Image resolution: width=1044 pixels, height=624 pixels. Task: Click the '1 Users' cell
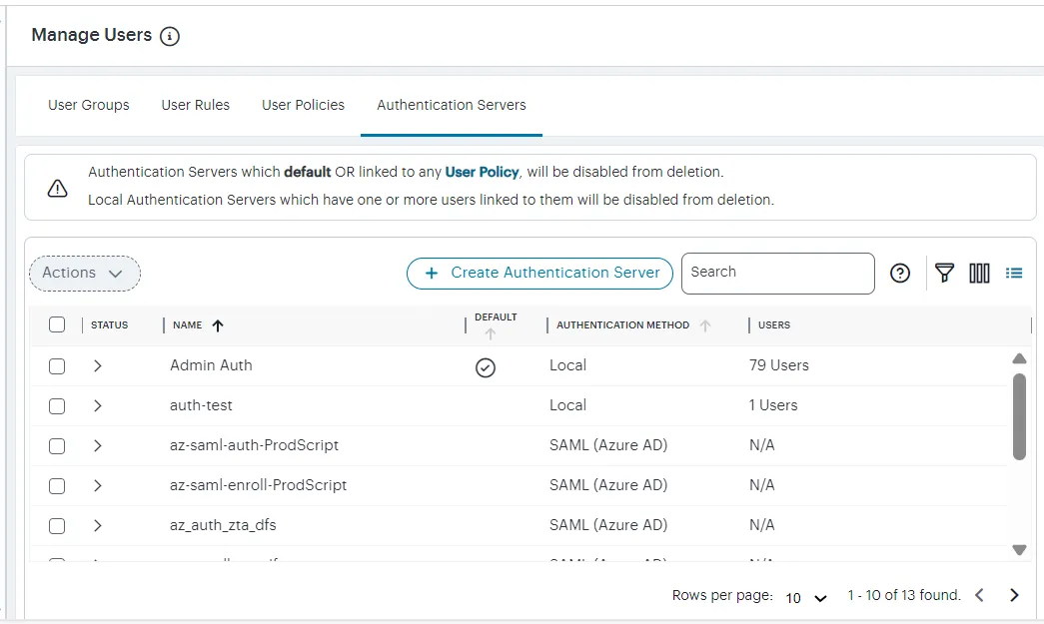(x=773, y=405)
